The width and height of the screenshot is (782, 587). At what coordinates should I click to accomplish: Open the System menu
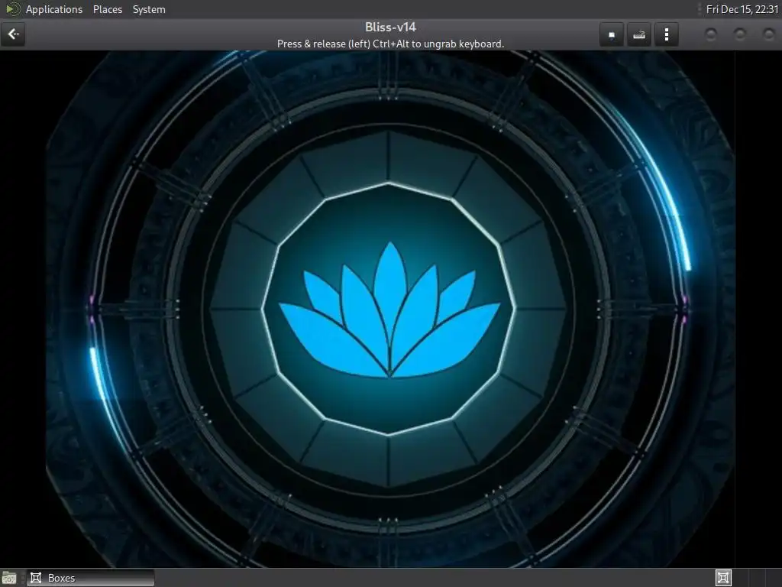149,9
